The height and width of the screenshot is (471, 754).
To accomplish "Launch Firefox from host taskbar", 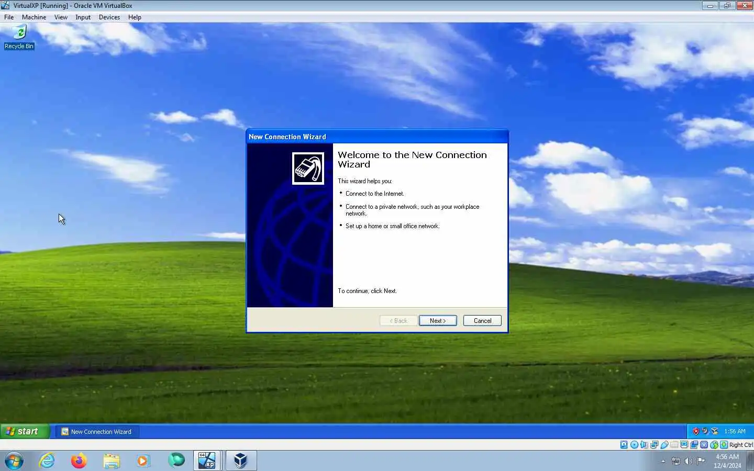I will coord(79,461).
